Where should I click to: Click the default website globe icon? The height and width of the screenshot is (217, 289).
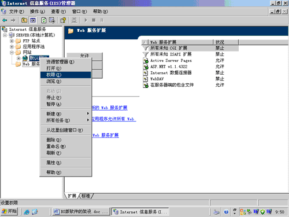[25, 58]
